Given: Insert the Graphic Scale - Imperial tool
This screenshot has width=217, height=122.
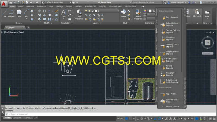Looking at the screenshot, I should (x=170, y=53).
